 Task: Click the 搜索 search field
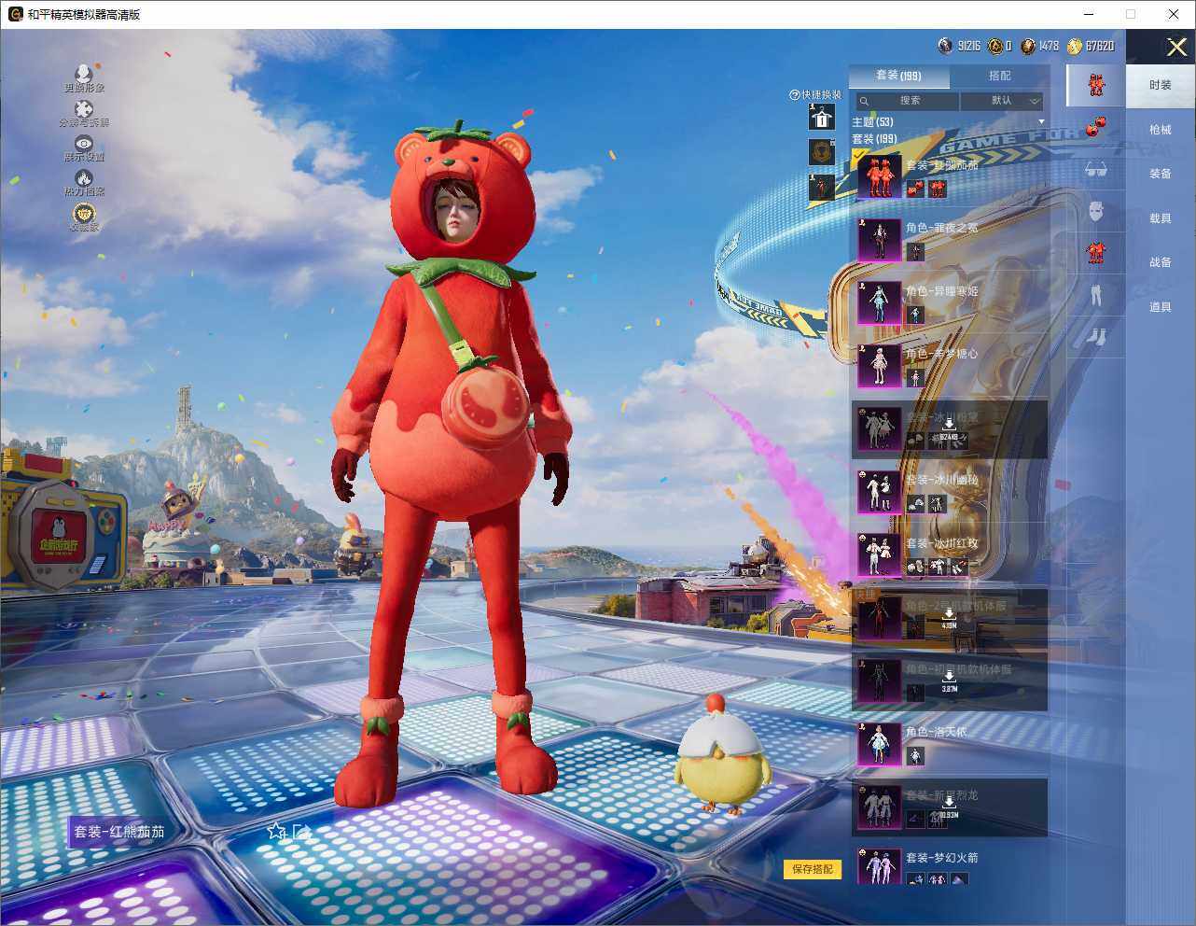[x=907, y=101]
